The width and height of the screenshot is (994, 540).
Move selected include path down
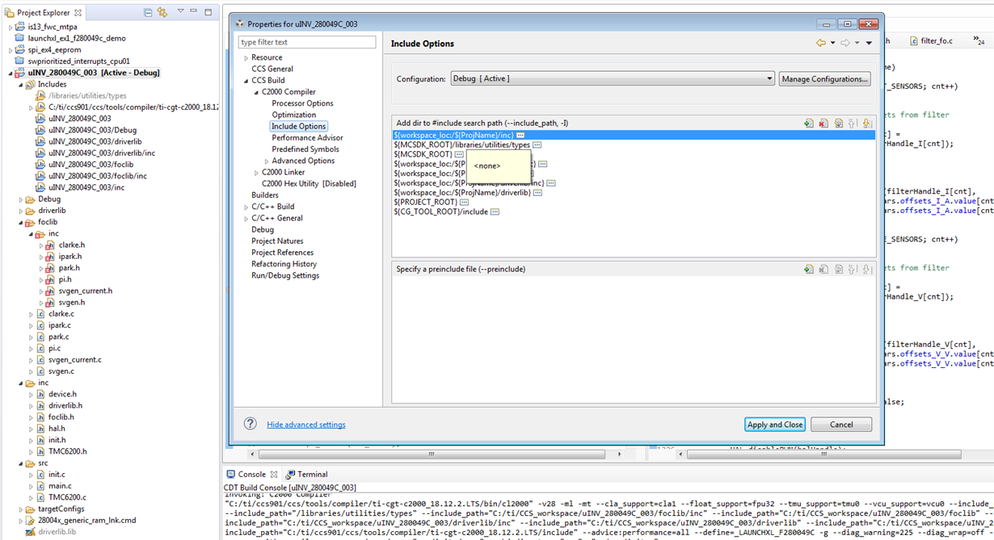(867, 123)
